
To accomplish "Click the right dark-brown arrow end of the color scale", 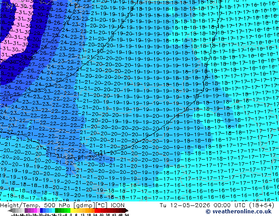I will [126, 210].
